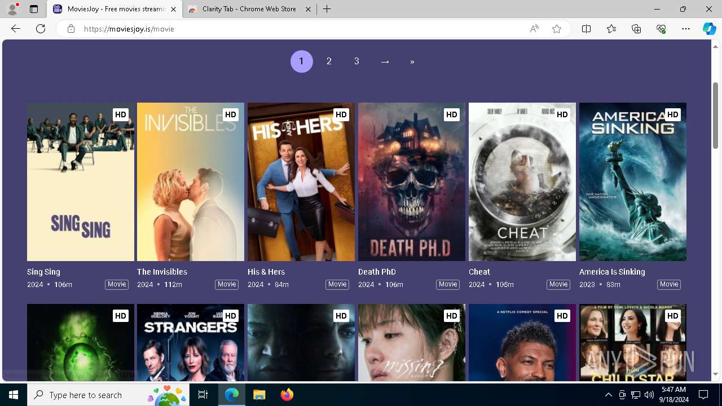Open a new browser tab
Image resolution: width=722 pixels, height=406 pixels.
point(327,9)
